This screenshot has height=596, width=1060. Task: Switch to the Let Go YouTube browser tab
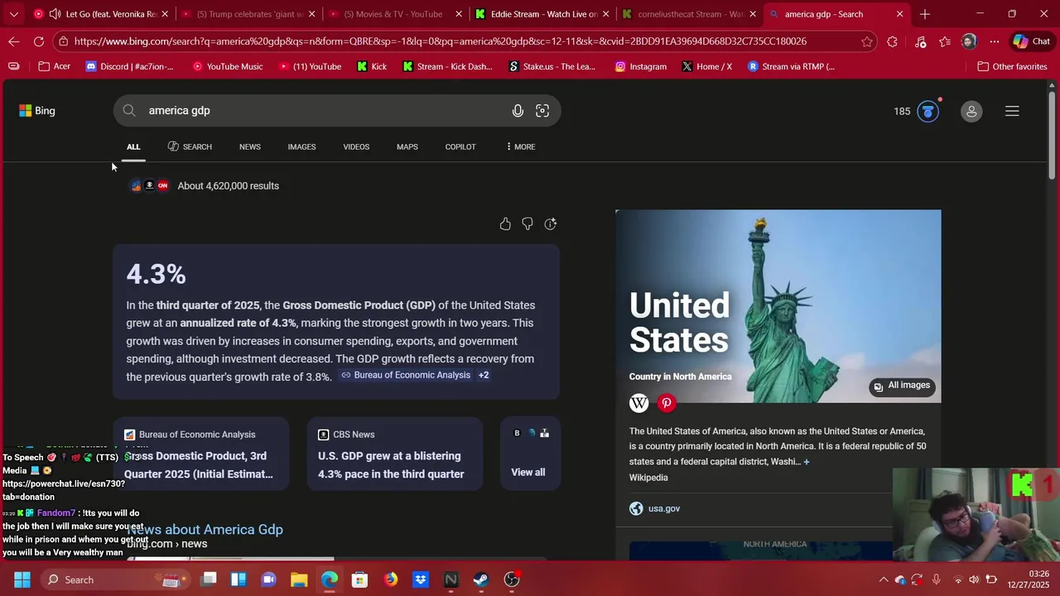click(x=100, y=14)
